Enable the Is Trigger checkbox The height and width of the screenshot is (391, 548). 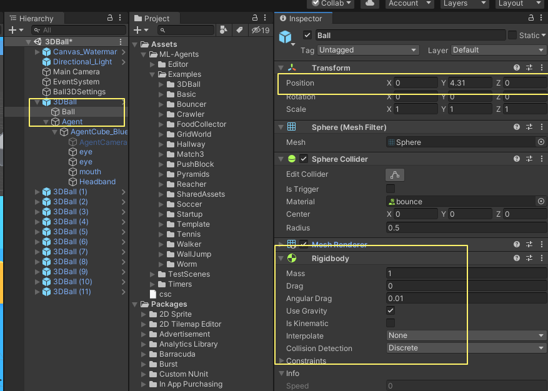[x=391, y=189]
